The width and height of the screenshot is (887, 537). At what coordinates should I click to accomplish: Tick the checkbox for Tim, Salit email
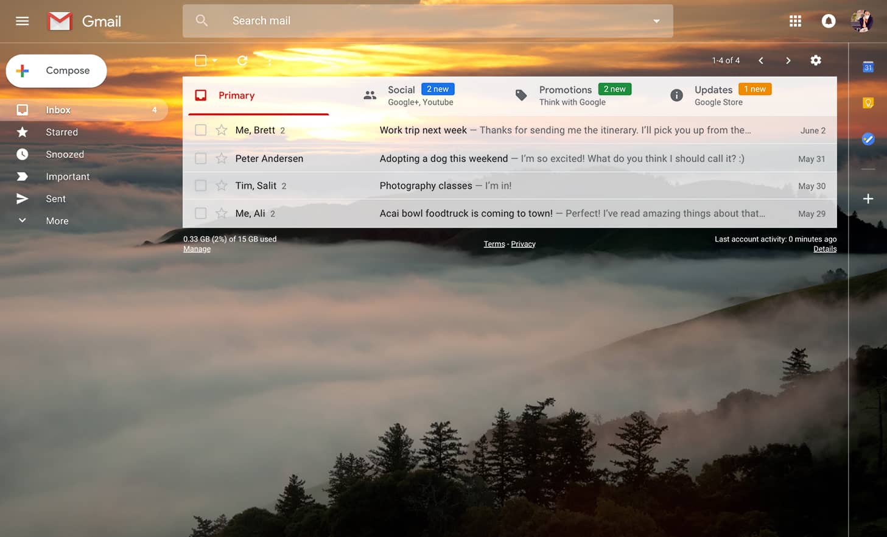coord(200,186)
